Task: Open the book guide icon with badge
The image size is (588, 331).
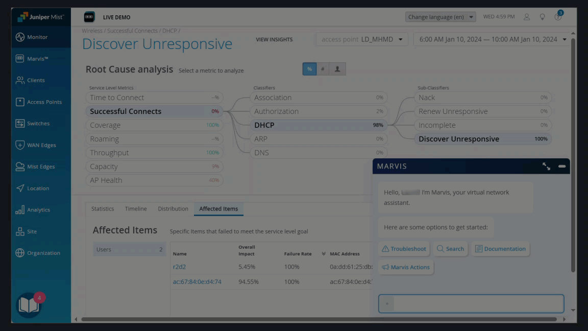Action: tap(30, 305)
